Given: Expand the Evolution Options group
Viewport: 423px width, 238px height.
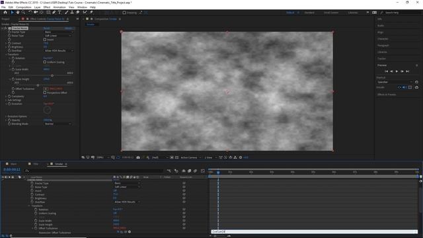Looking at the screenshot, I should click(6, 116).
